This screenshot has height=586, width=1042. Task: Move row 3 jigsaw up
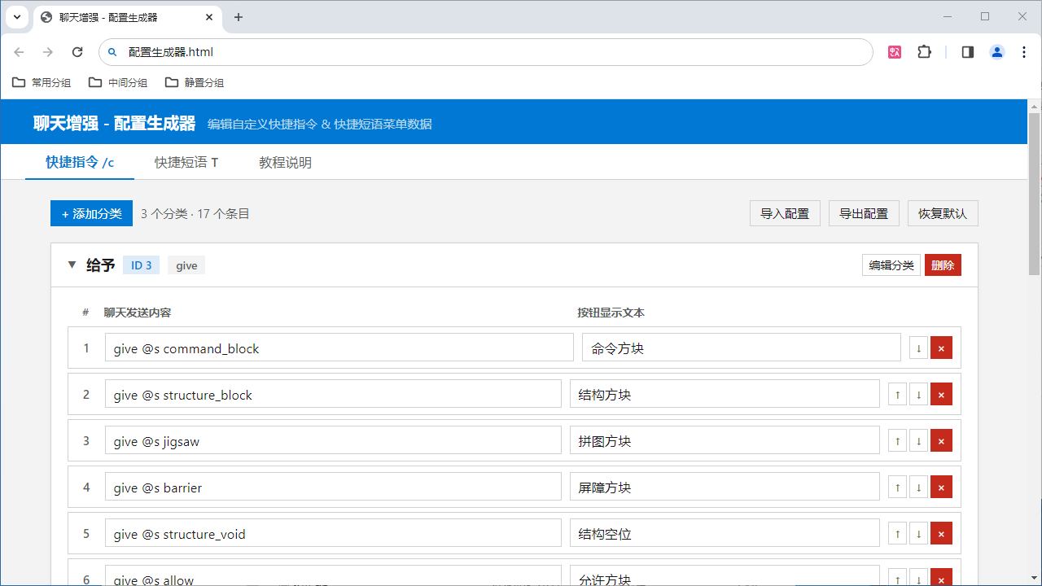pyautogui.click(x=897, y=440)
